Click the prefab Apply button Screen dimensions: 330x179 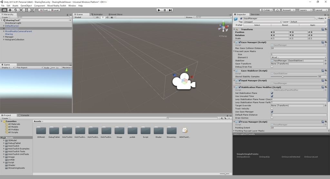(313, 25)
